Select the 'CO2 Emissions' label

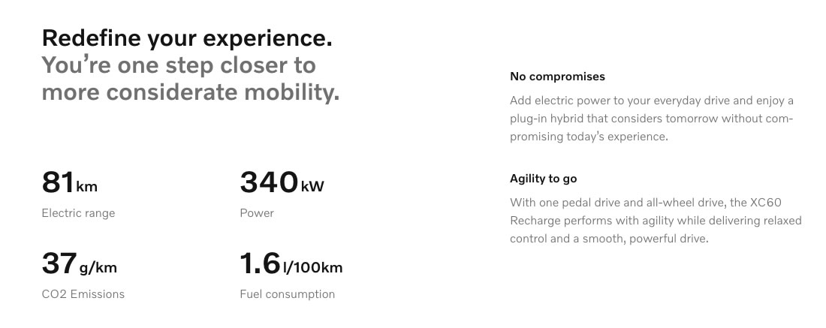point(83,294)
